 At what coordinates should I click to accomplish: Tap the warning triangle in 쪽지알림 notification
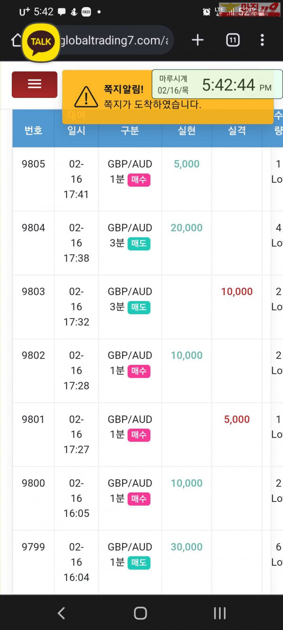pos(86,96)
